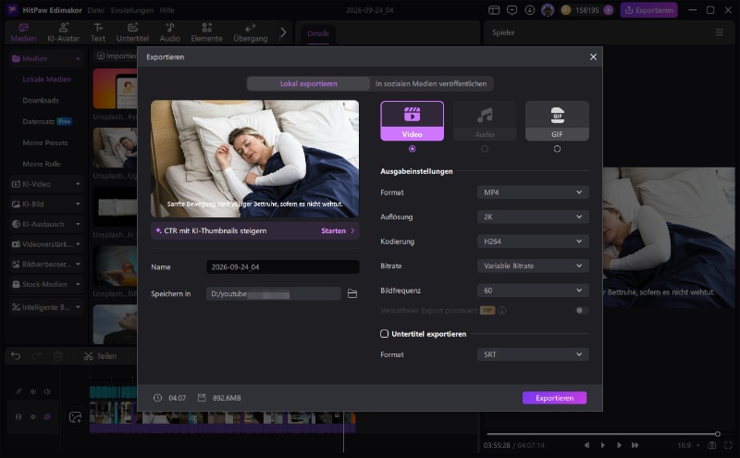Open the KI-Avatar tool
This screenshot has width=740, height=458.
click(x=63, y=32)
